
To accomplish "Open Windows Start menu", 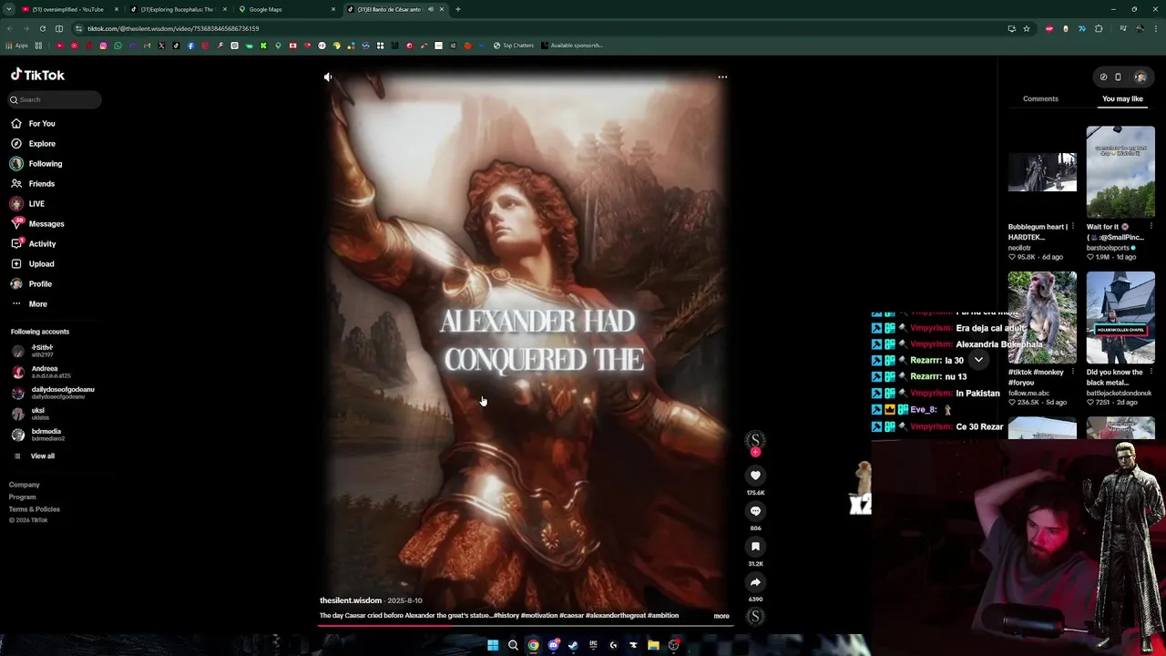I will pyautogui.click(x=493, y=646).
